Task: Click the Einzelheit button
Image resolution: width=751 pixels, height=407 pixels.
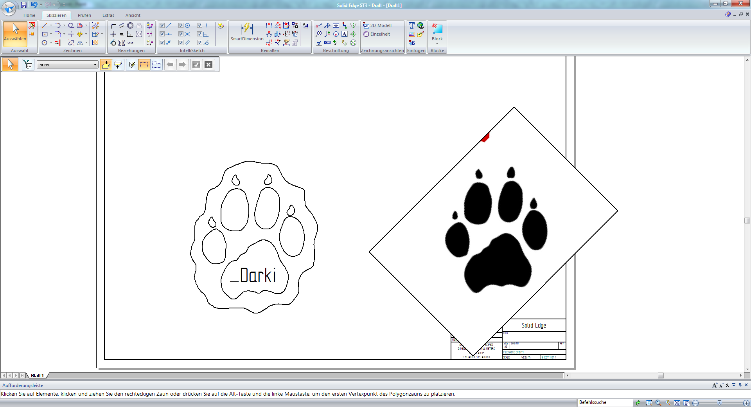Action: coord(376,34)
